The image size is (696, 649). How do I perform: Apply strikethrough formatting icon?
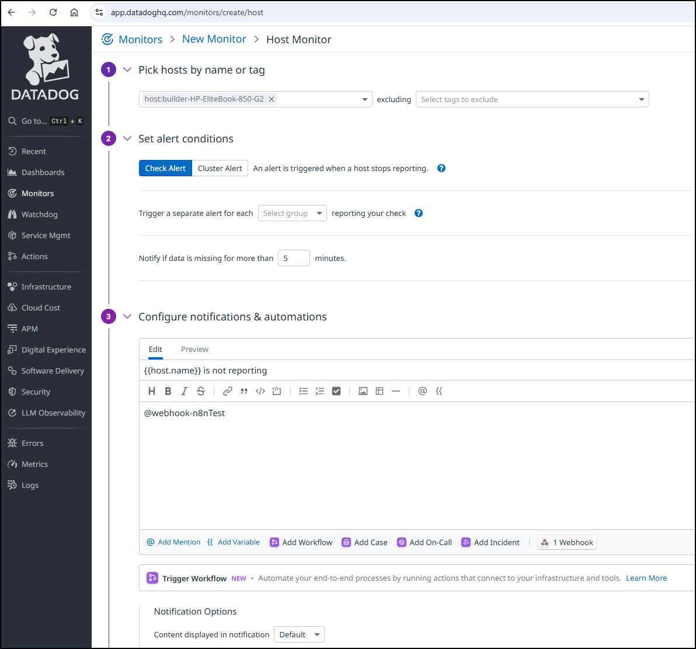pos(201,391)
